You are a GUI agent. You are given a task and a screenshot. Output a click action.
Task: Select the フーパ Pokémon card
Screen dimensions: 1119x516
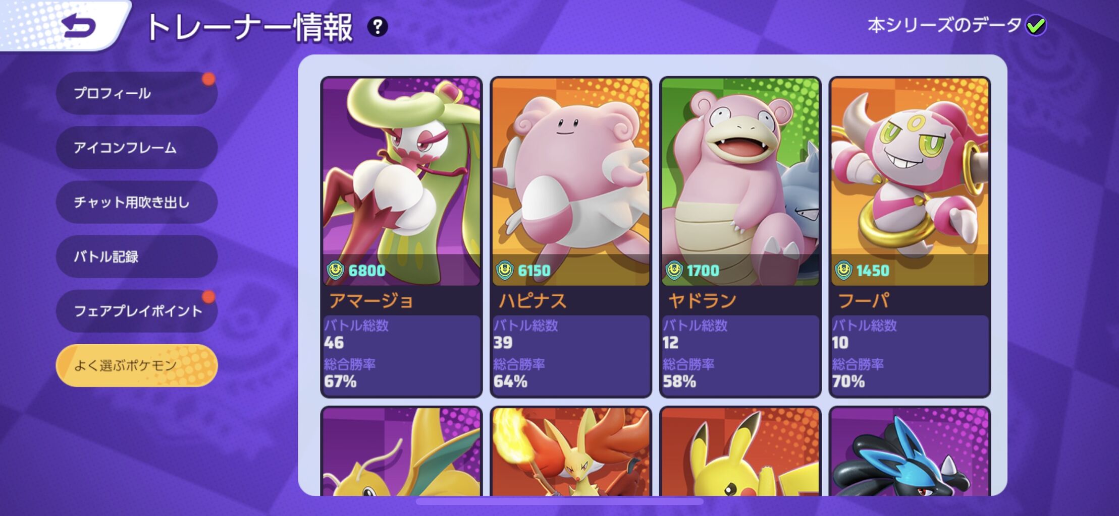910,237
